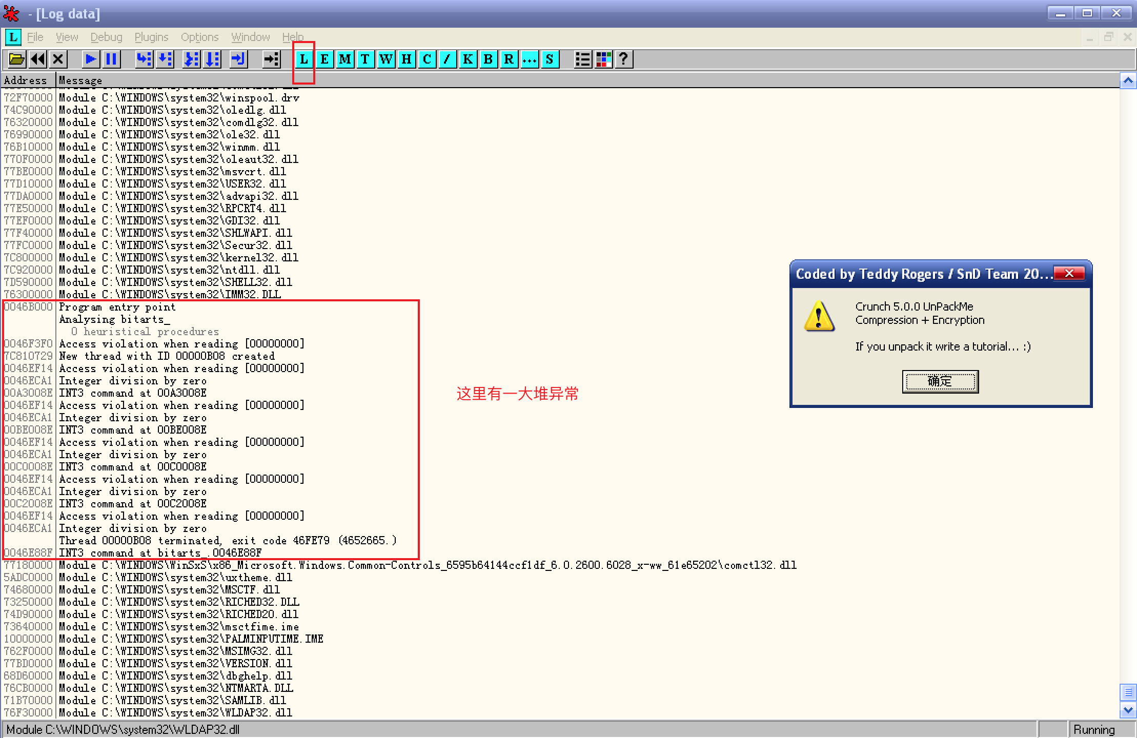Click the Step into toolbar icon
Image resolution: width=1137 pixels, height=738 pixels.
[144, 59]
